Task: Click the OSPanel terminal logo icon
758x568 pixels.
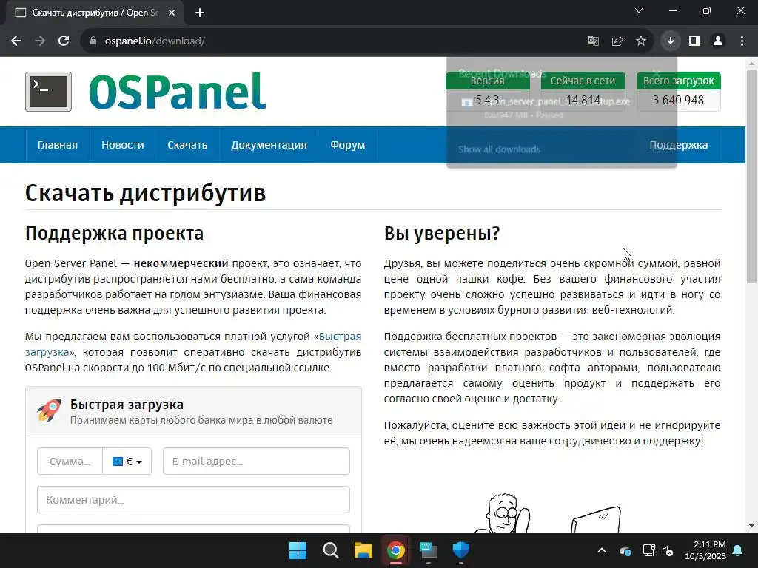Action: pos(48,92)
